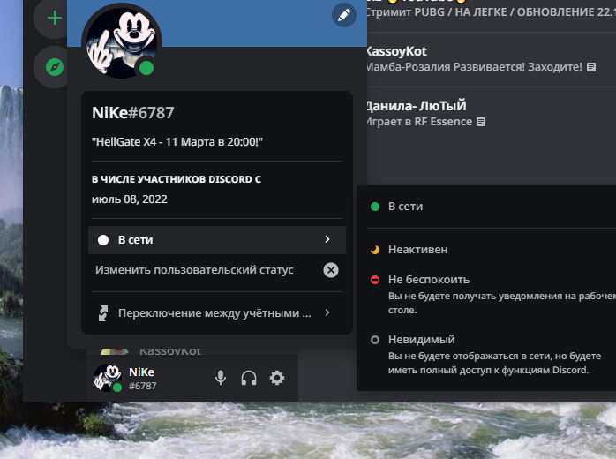Select 'Невидимый' invisible status option
This screenshot has height=459, width=616.
(x=486, y=354)
